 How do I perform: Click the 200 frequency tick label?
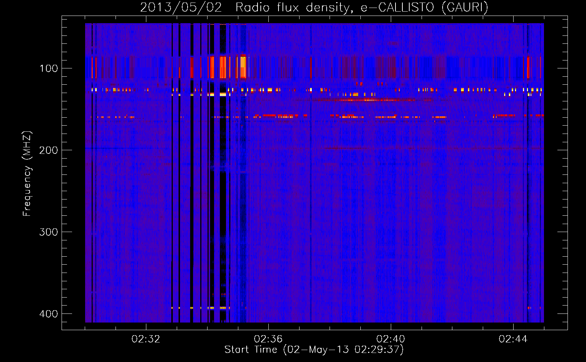pyautogui.click(x=49, y=150)
